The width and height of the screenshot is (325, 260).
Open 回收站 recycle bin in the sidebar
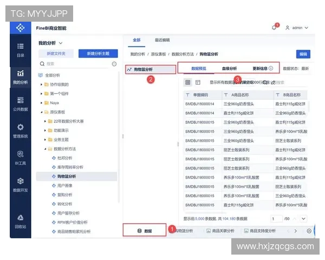(x=21, y=222)
